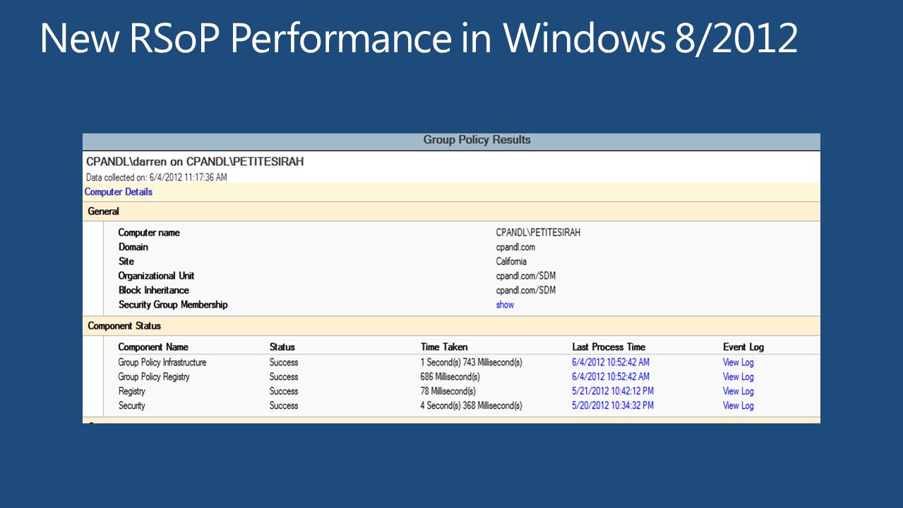Image resolution: width=903 pixels, height=508 pixels.
Task: Click the 'Status' column header
Action: [x=282, y=347]
